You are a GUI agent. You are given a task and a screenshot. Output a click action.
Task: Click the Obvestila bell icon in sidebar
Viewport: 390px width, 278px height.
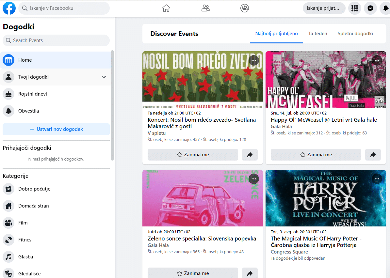(8, 111)
